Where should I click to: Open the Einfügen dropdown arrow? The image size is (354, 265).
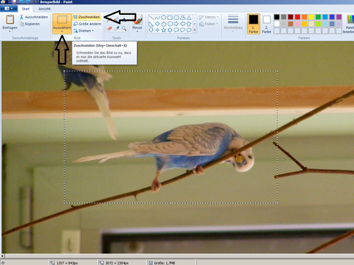click(x=10, y=32)
